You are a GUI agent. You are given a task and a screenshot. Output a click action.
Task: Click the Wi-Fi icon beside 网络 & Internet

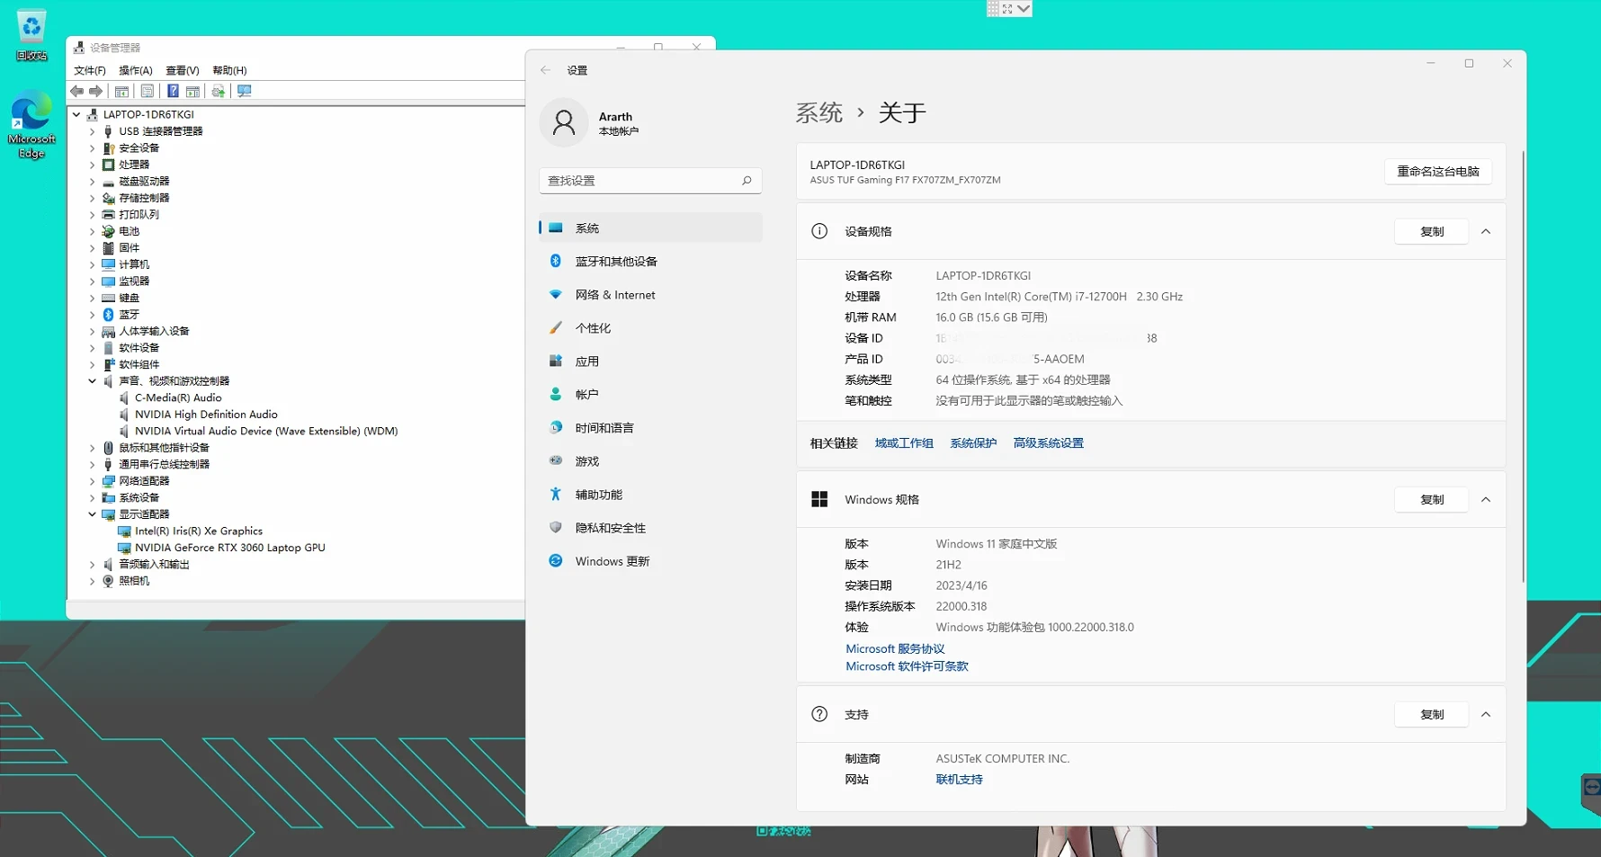(x=556, y=294)
